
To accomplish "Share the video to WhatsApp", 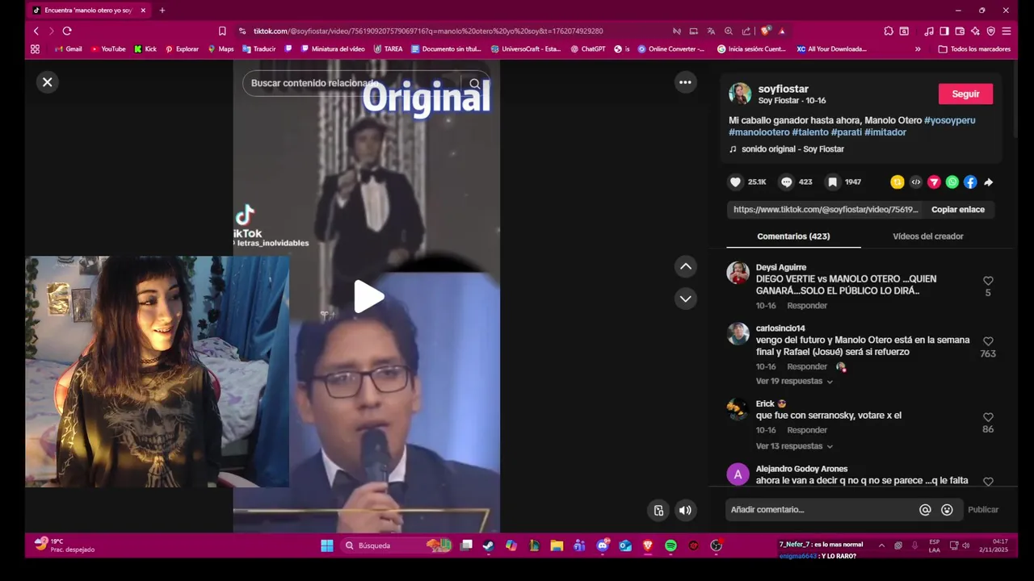I will (952, 182).
